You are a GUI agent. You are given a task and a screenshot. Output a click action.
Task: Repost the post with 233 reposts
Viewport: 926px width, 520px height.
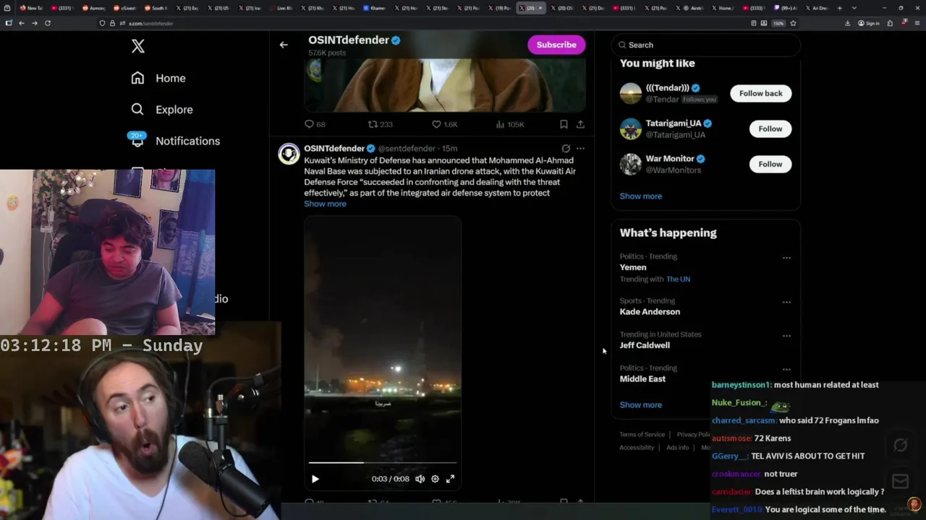(x=381, y=124)
